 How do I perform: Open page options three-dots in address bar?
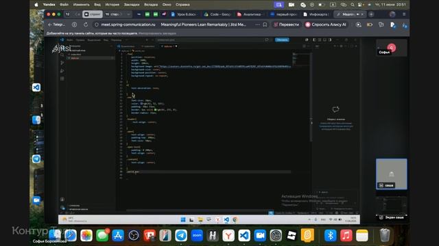[257, 25]
